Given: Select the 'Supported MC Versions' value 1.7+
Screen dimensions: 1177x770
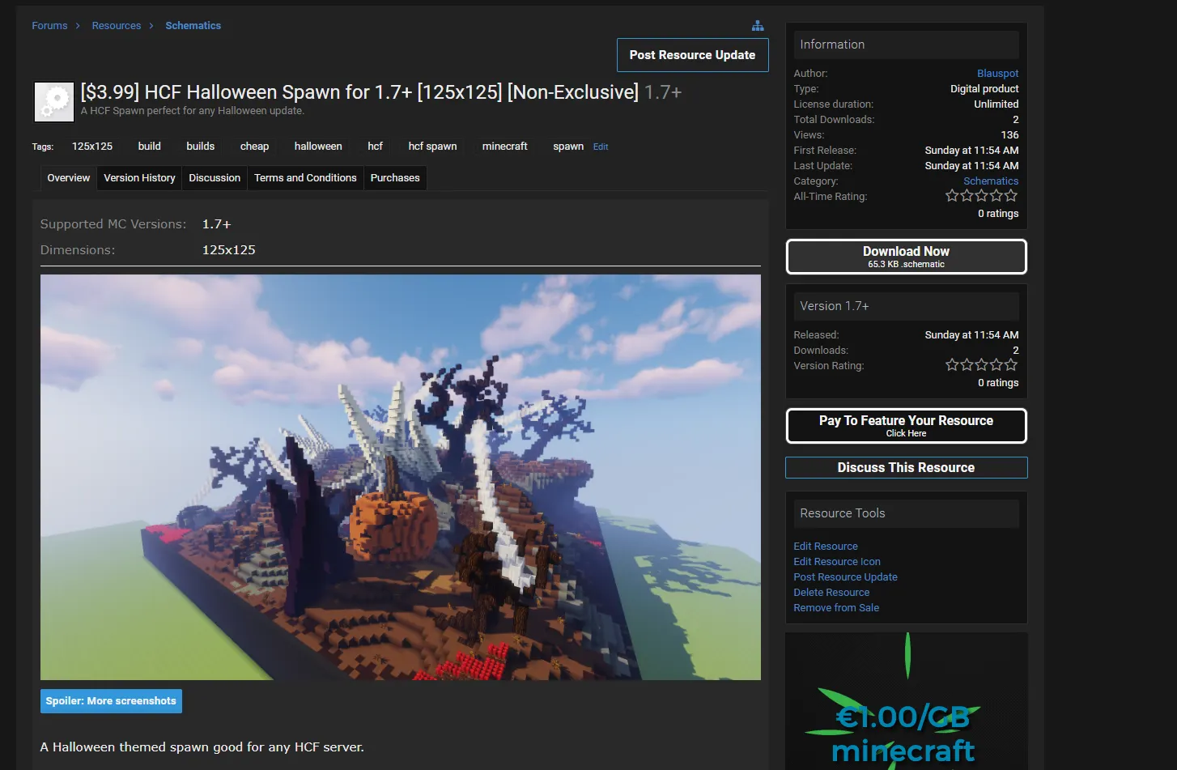Looking at the screenshot, I should [217, 224].
